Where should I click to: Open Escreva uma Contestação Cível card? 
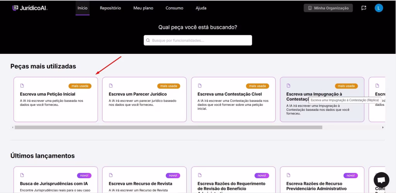233,100
